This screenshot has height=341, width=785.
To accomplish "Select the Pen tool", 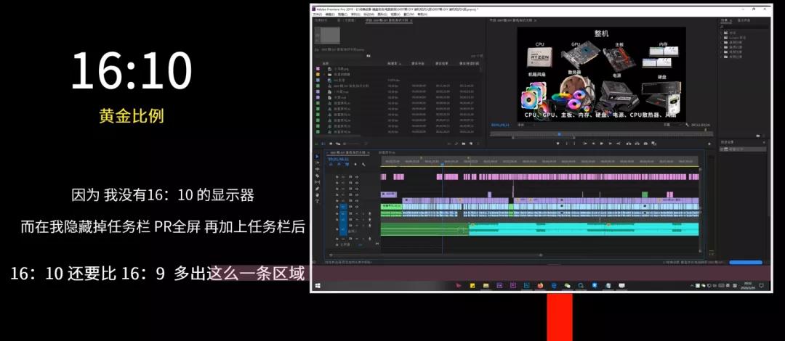I will (x=317, y=189).
